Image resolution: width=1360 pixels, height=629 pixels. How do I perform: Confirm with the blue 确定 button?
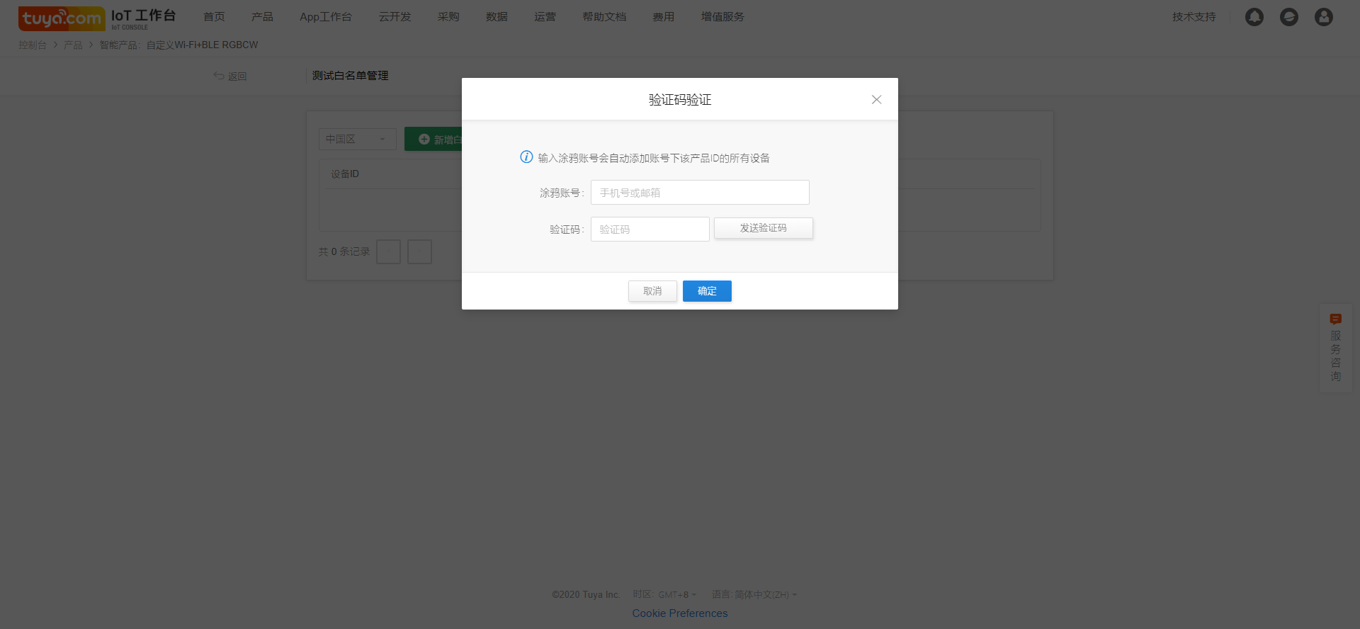coord(707,291)
